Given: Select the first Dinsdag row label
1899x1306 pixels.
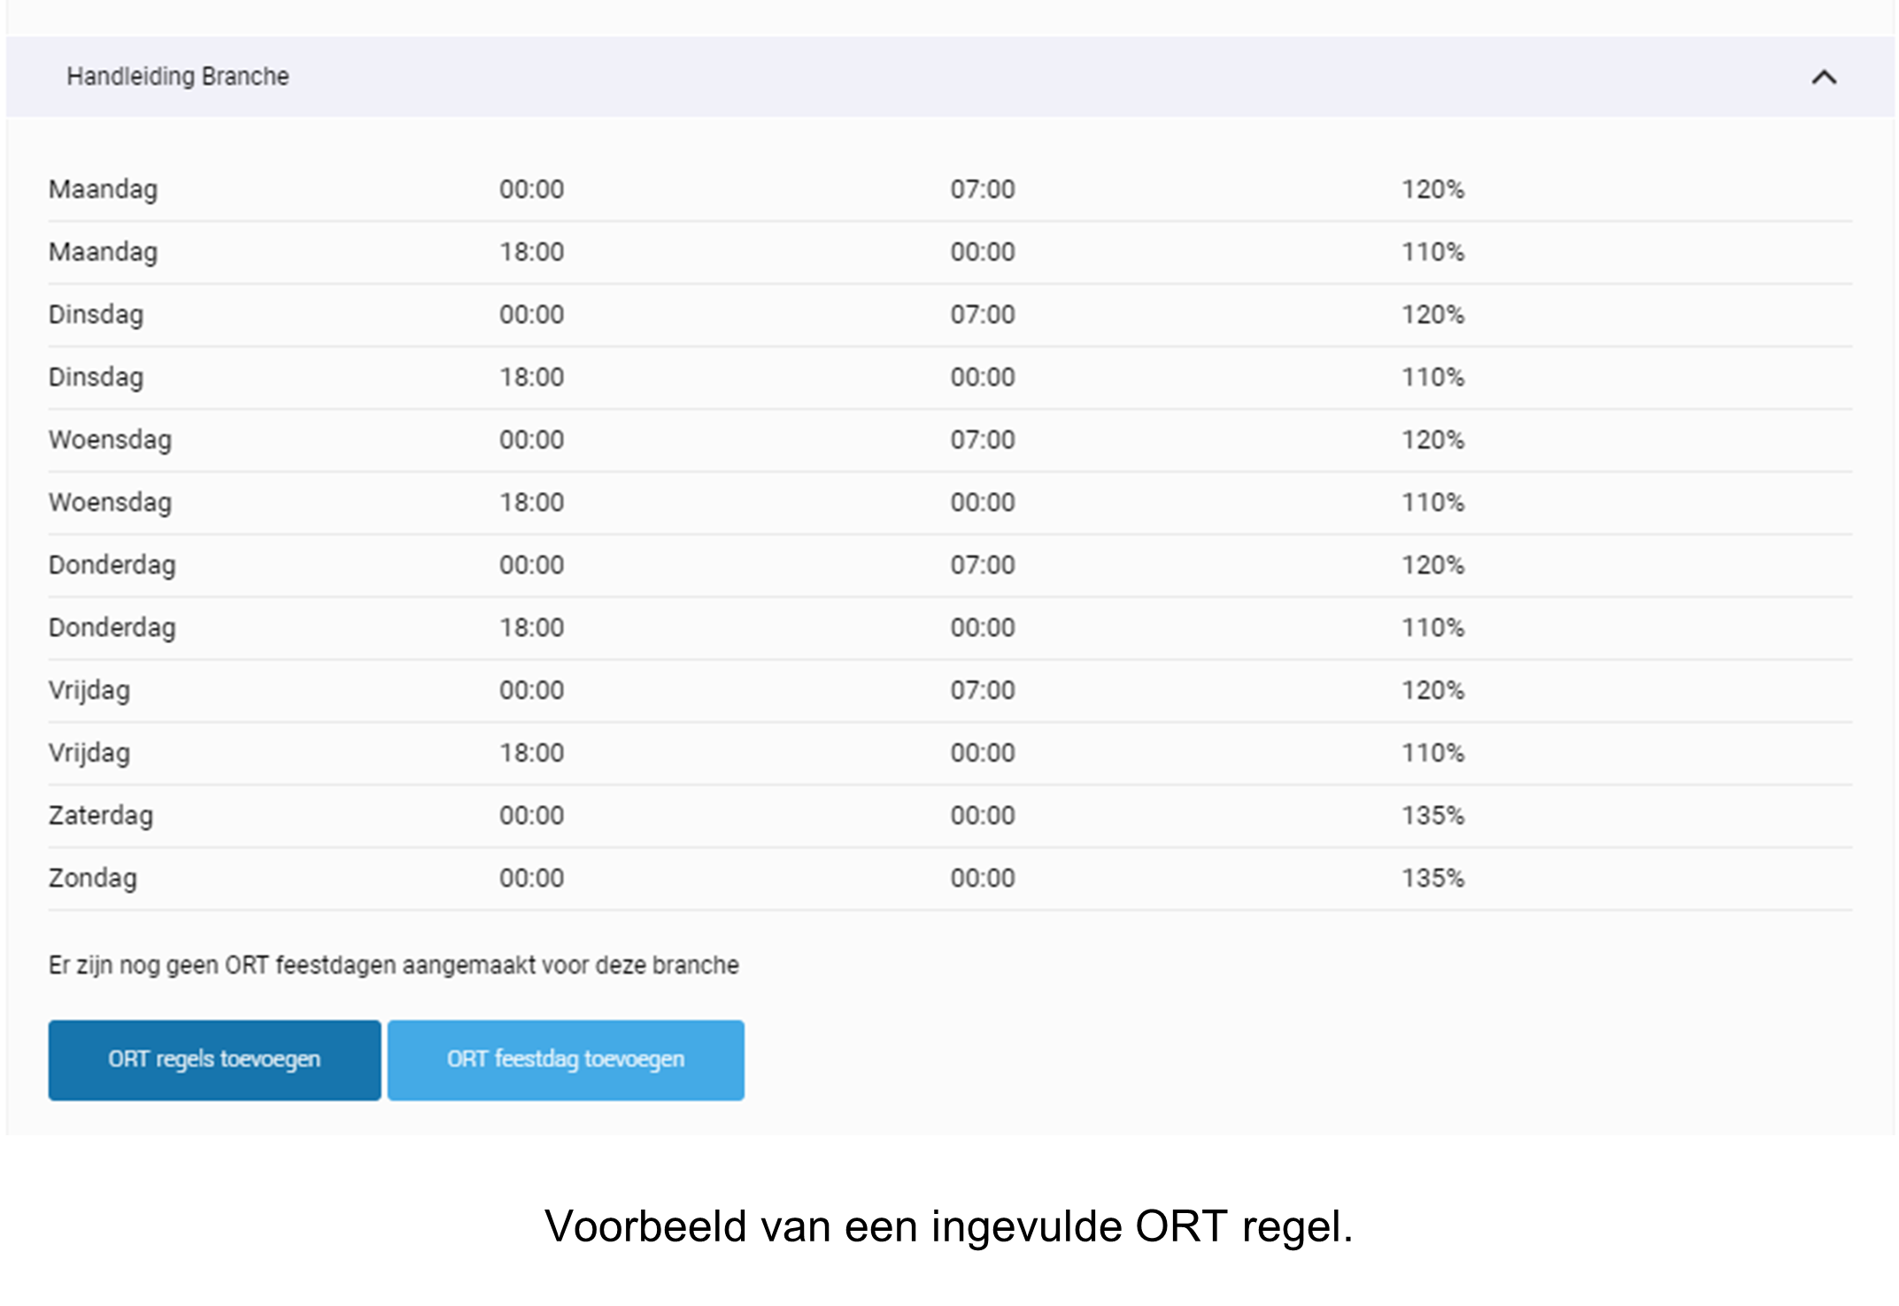Looking at the screenshot, I should [x=96, y=314].
